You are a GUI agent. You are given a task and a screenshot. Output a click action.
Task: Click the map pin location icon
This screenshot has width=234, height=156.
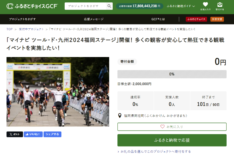coord(120,116)
